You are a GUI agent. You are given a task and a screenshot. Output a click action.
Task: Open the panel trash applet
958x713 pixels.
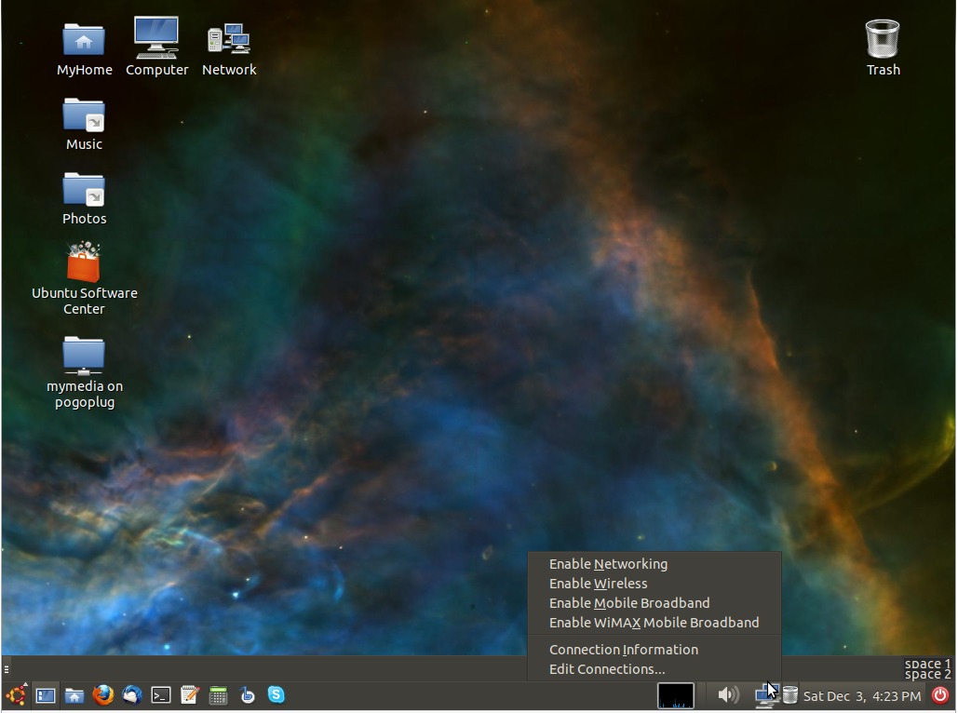tap(790, 694)
